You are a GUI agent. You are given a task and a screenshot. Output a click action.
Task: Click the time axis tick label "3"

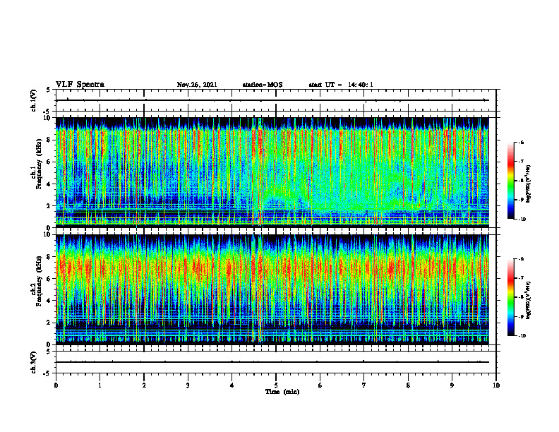pos(188,385)
